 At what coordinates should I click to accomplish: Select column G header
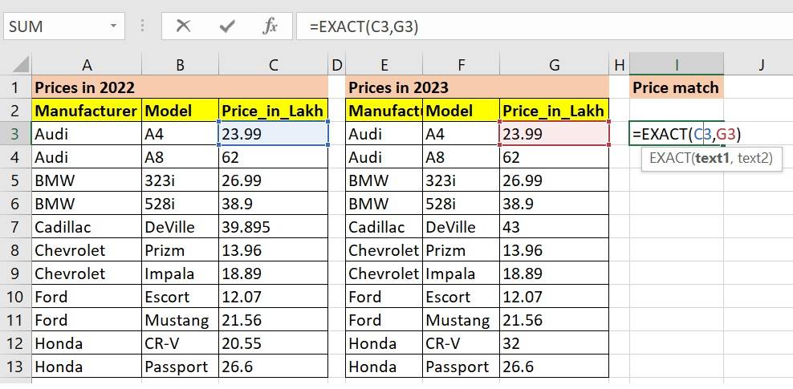554,65
